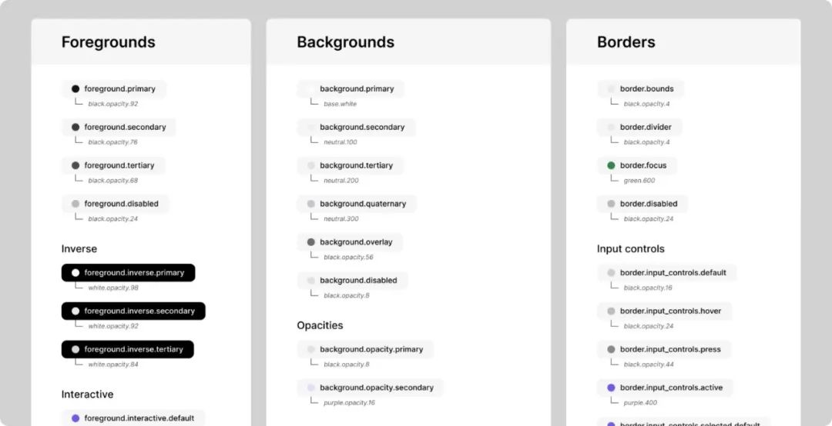Click the black.opacity.16 alias text

648,288
